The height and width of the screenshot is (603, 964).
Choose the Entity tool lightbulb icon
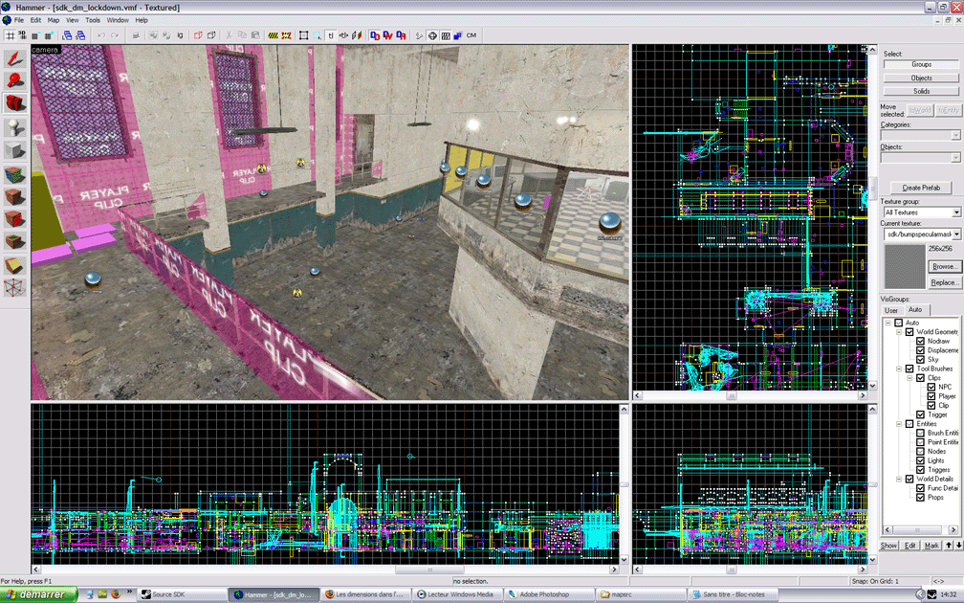tap(15, 126)
